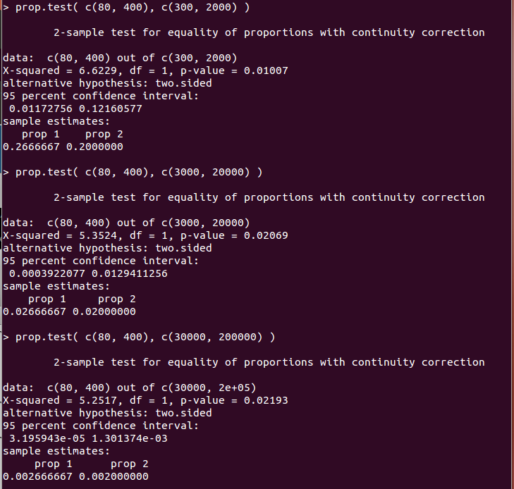This screenshot has height=489, width=514.
Task: Click confidence bound 0.0129411256
Action: [130, 273]
